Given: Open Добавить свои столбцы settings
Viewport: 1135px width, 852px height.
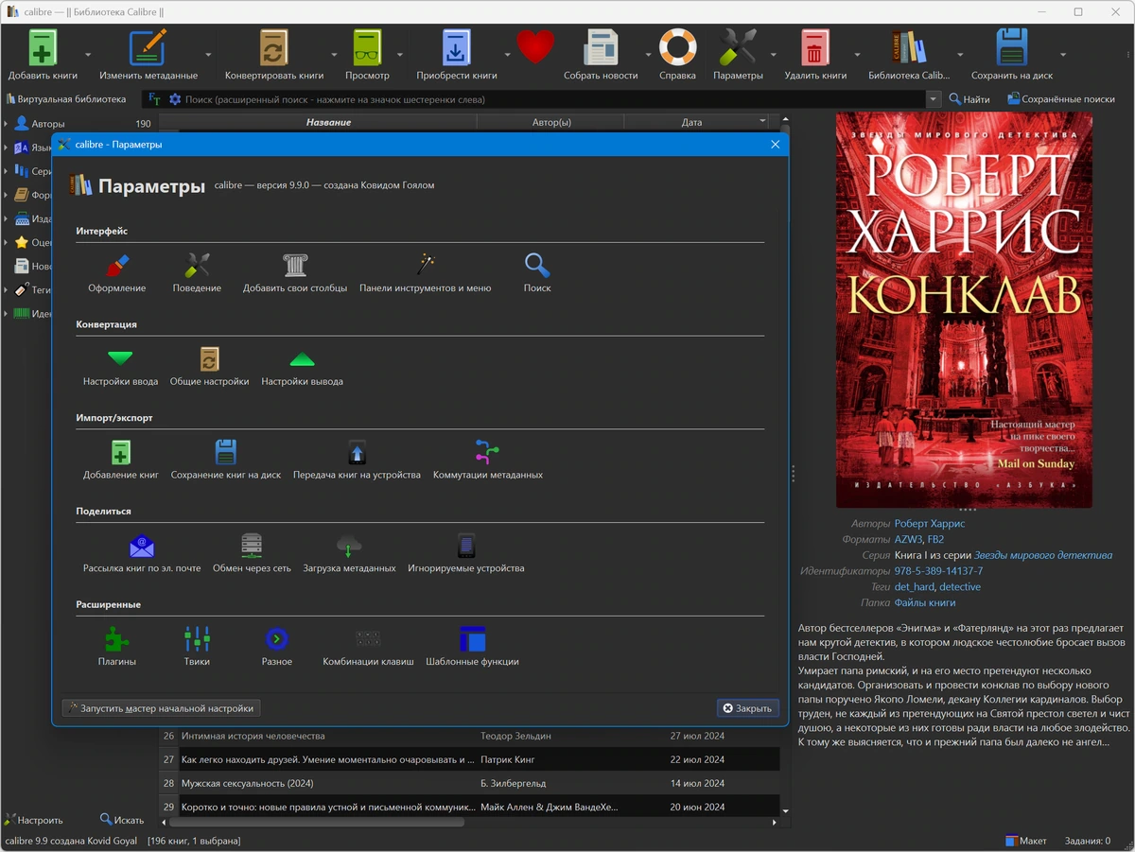Looking at the screenshot, I should pyautogui.click(x=295, y=272).
